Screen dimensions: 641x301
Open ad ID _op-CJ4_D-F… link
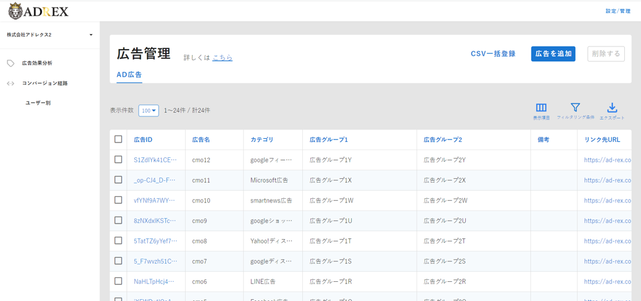(x=155, y=180)
